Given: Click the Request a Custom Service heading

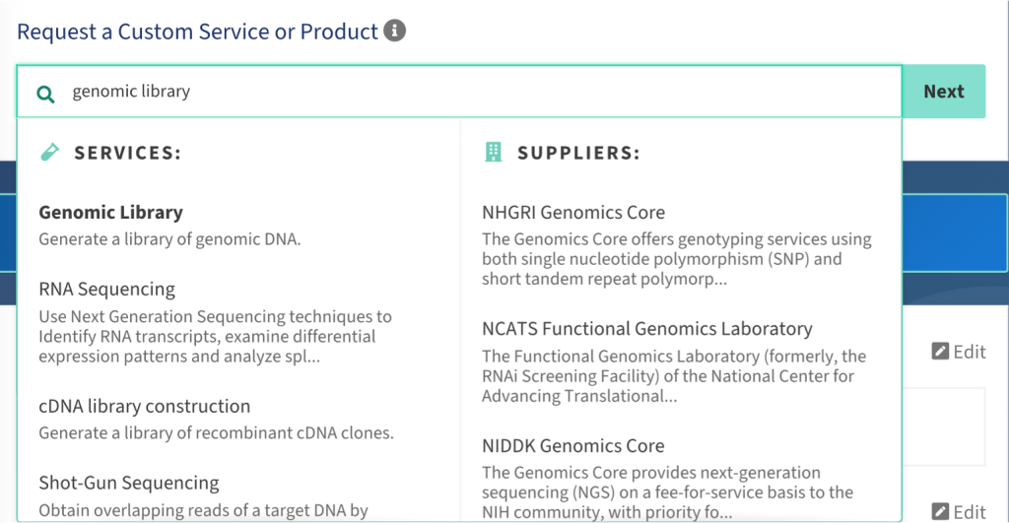Looking at the screenshot, I should [x=197, y=32].
